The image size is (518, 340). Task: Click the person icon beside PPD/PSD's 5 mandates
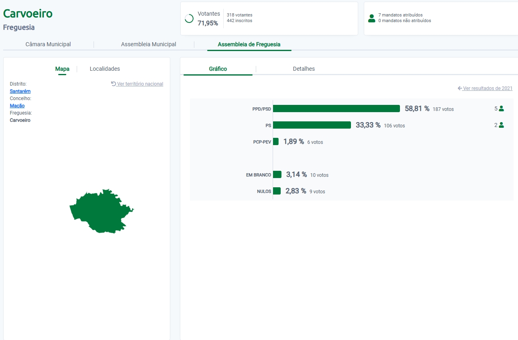501,109
